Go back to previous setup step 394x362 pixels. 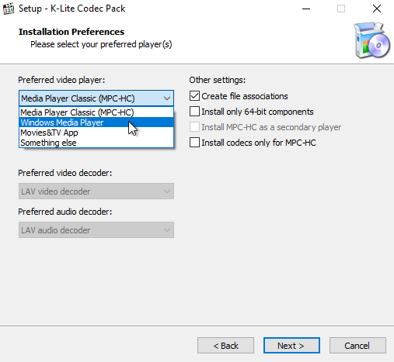[225, 346]
